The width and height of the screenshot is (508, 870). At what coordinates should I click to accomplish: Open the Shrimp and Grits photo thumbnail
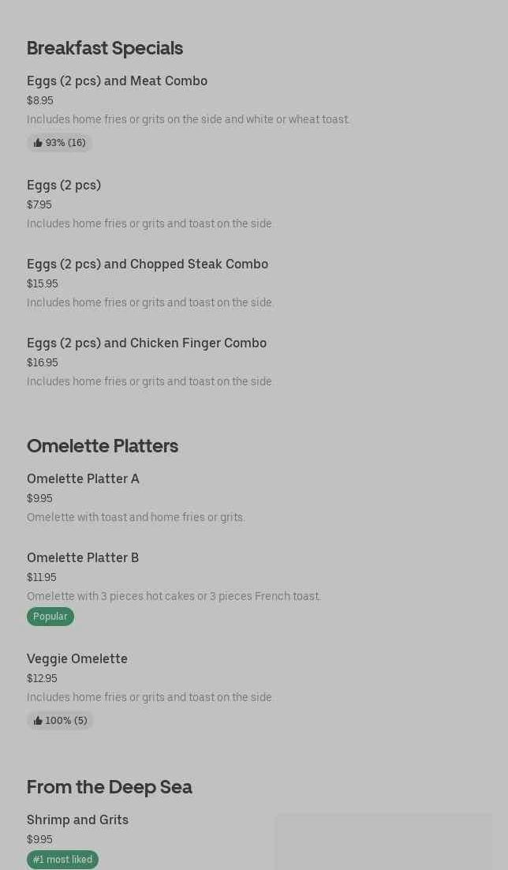coord(383,842)
